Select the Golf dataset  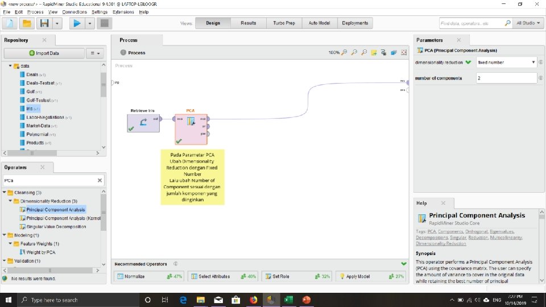[31, 92]
